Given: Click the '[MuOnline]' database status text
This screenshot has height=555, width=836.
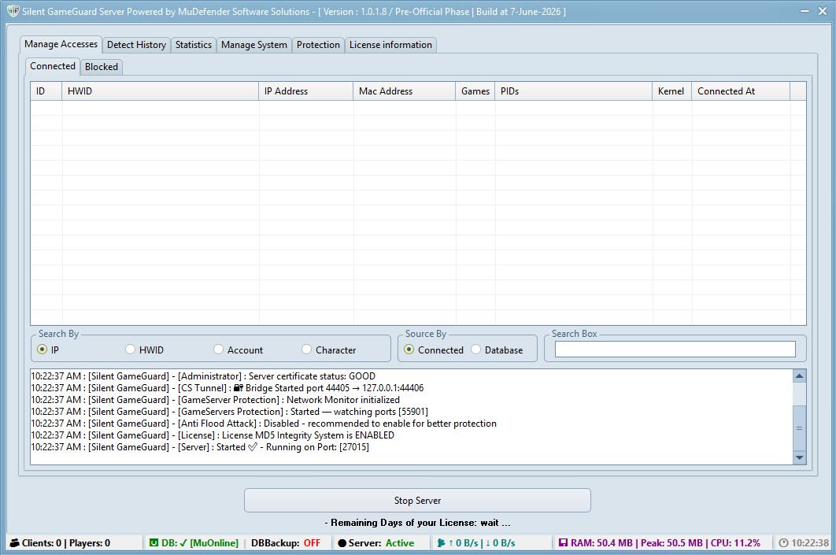Looking at the screenshot, I should pos(214,542).
